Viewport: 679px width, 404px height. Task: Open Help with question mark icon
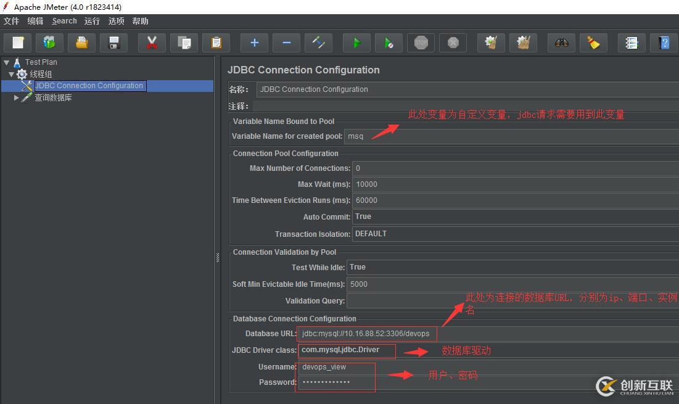664,43
